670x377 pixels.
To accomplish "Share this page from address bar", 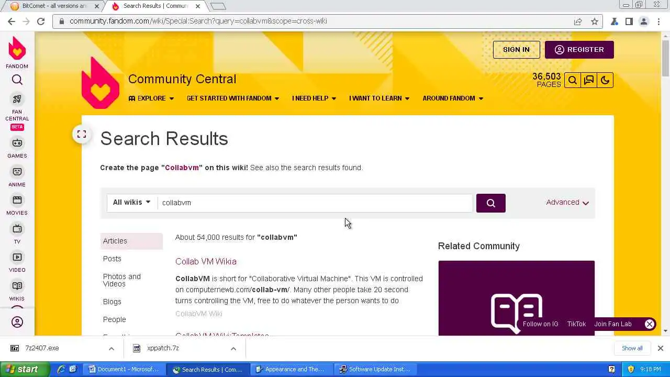I will pyautogui.click(x=578, y=21).
